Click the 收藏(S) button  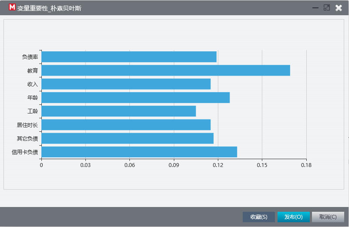tap(259, 217)
